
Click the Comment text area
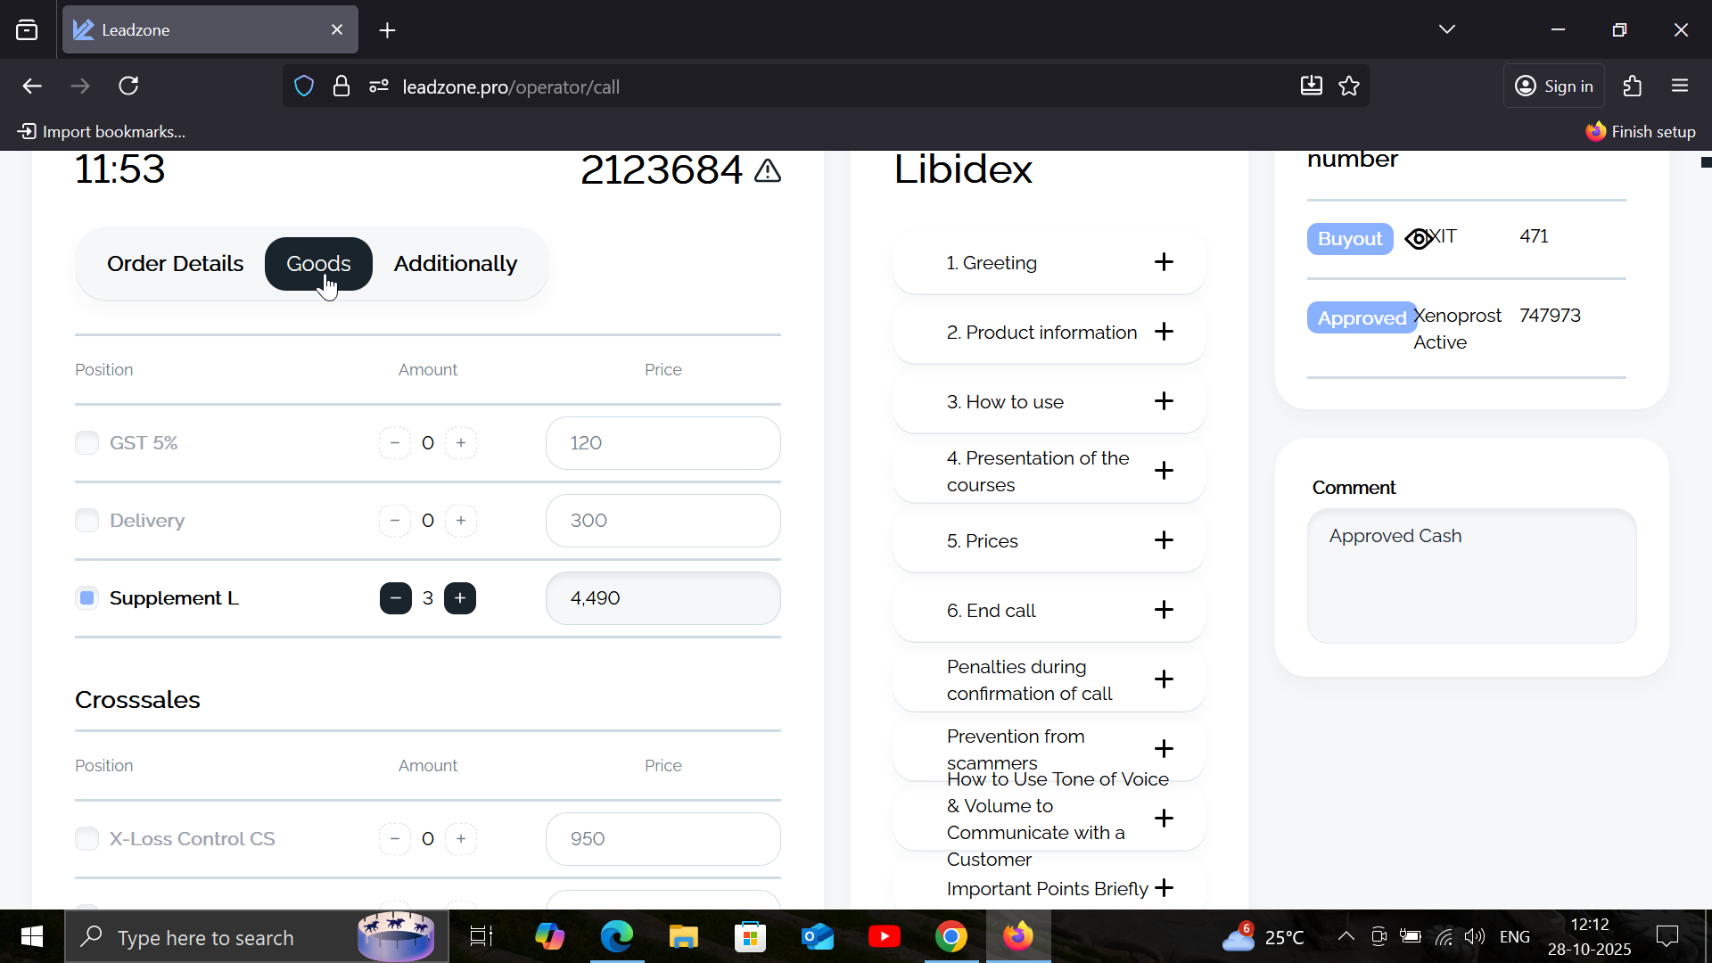coord(1471,576)
